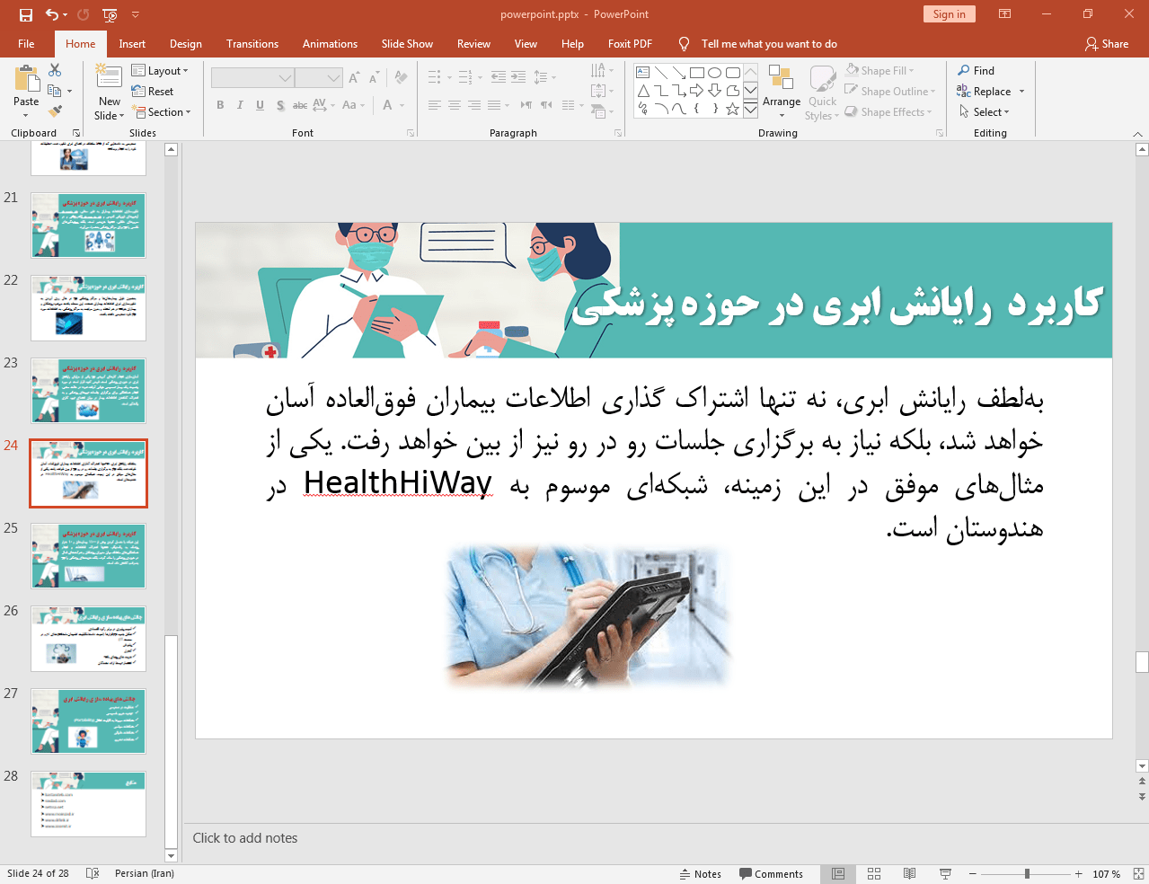Toggle Align Left paragraph alignment
This screenshot has height=884, width=1149.
click(x=435, y=105)
